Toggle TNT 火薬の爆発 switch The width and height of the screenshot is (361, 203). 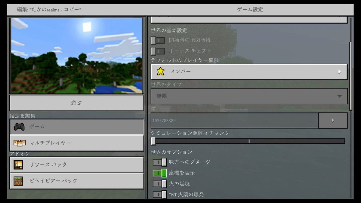[x=160, y=195]
